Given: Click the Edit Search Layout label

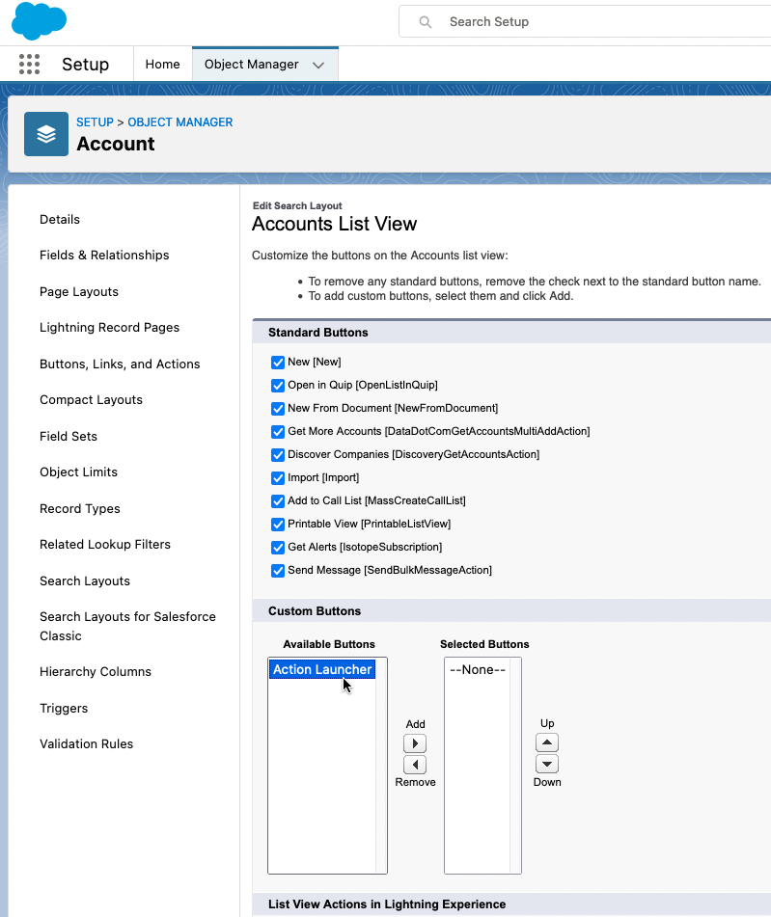Looking at the screenshot, I should (297, 205).
